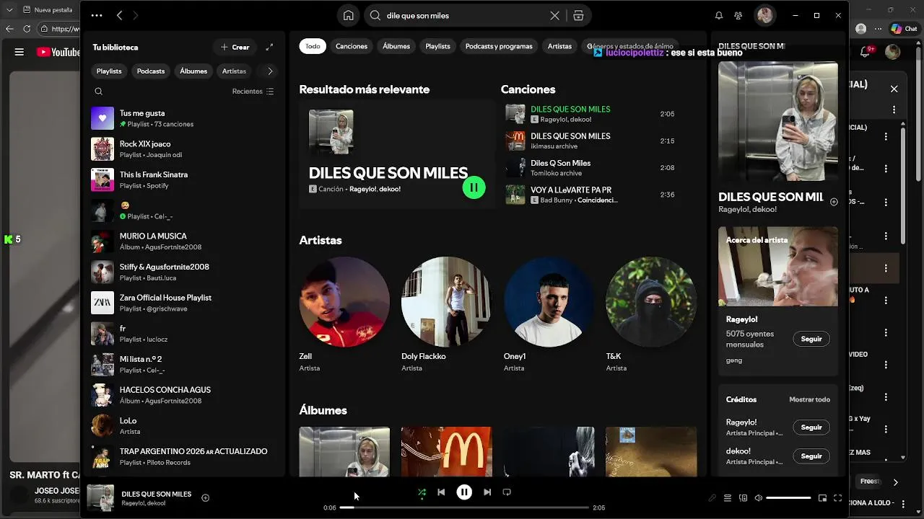Select the Canciones search tab

click(352, 46)
